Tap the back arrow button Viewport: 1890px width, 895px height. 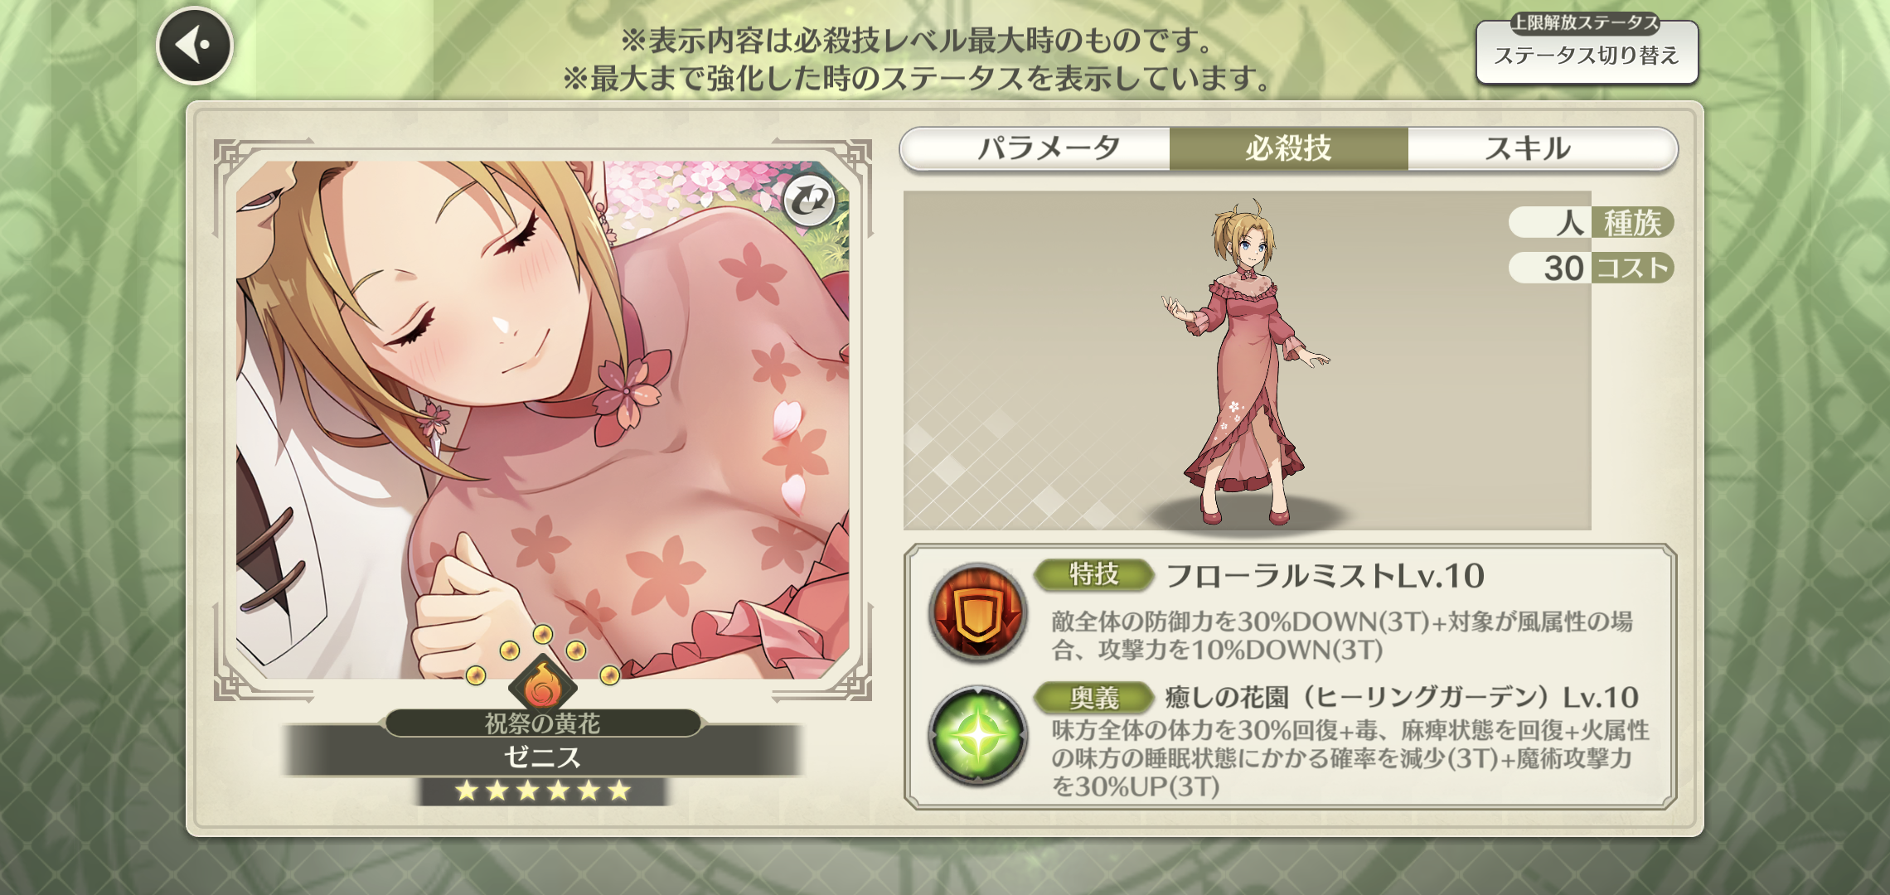[x=195, y=46]
